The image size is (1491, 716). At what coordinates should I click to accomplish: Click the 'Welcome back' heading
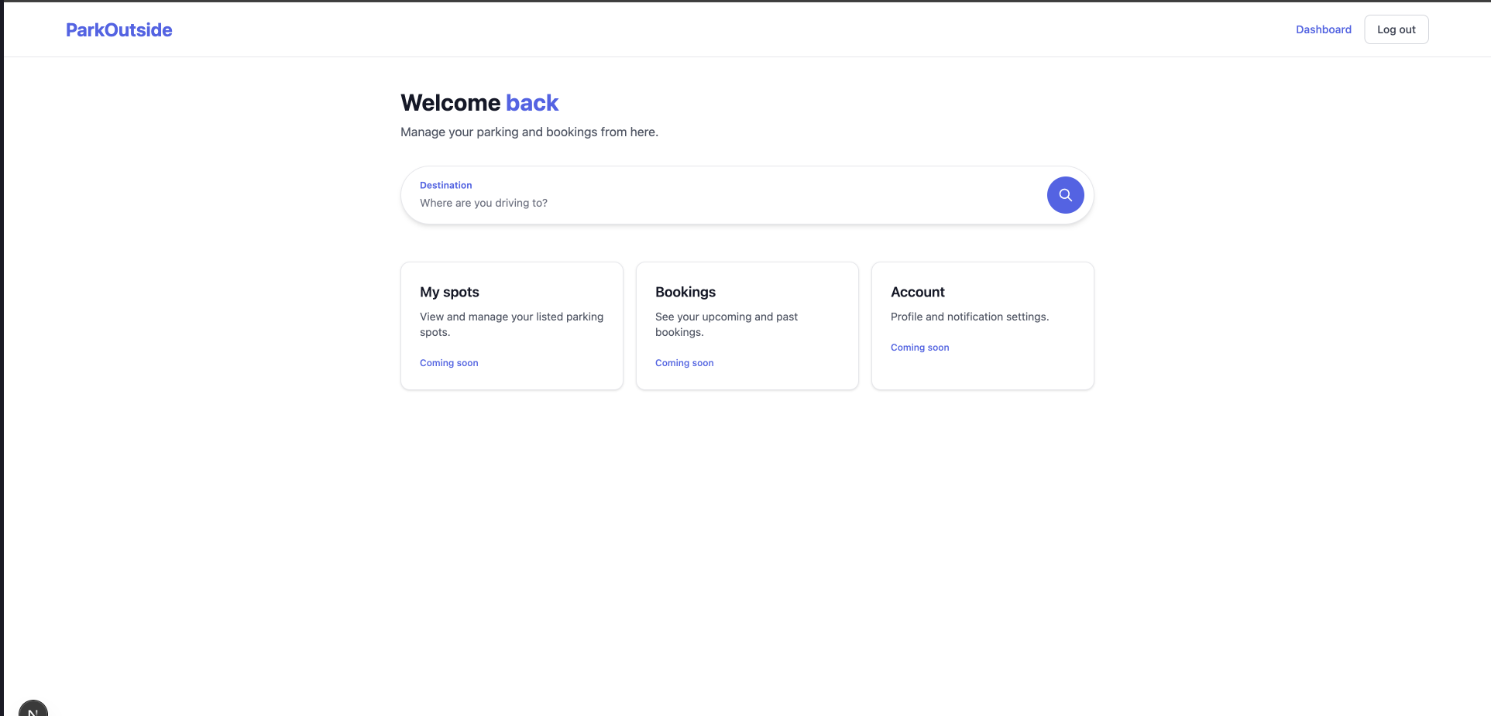pyautogui.click(x=479, y=103)
